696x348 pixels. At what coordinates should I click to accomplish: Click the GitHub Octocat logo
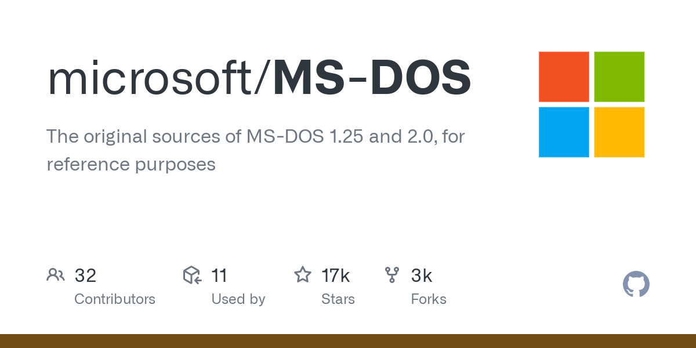tap(636, 284)
